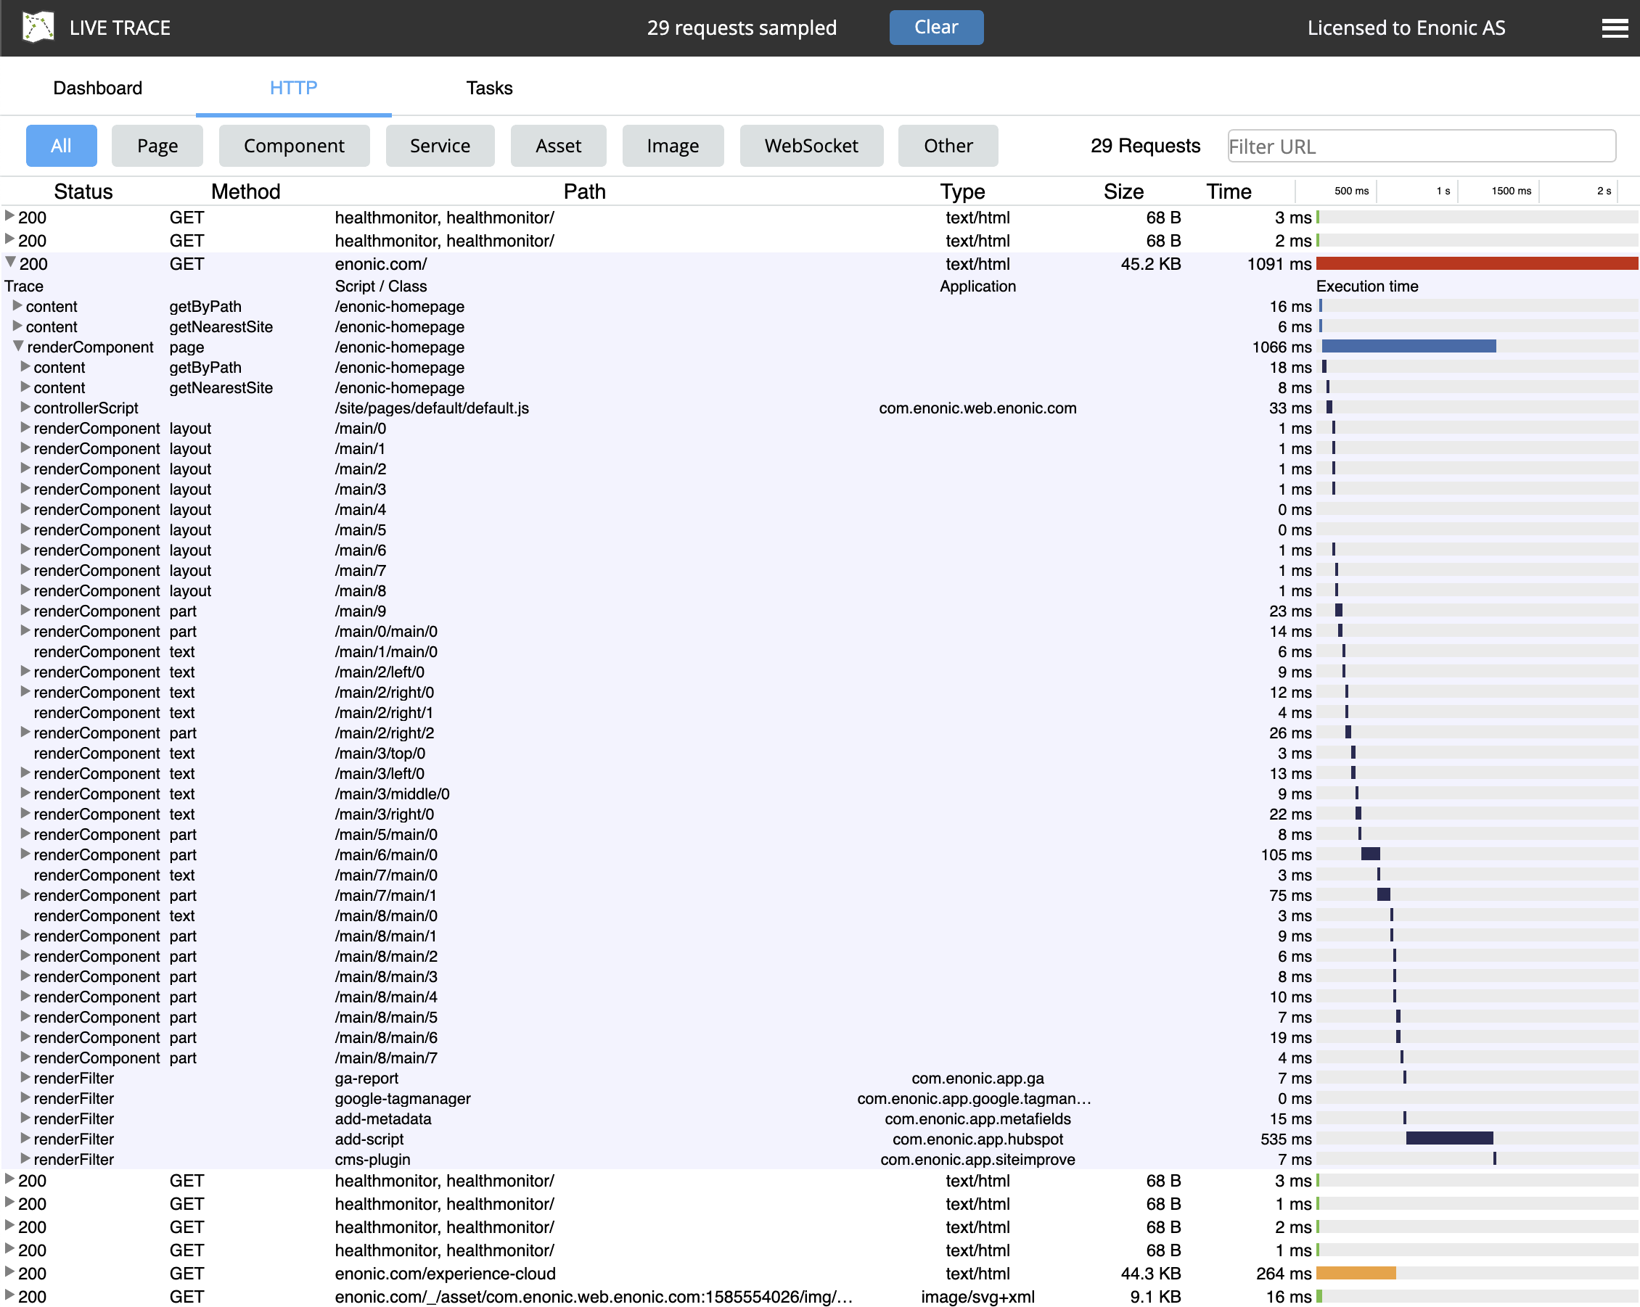Filter requests by Service
Viewport: 1640px width, 1307px height.
[440, 146]
